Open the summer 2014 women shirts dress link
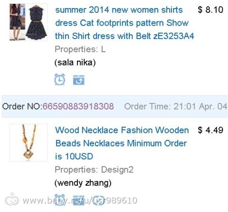Image resolution: width=228 pixels, height=212 pixels. coord(124,23)
